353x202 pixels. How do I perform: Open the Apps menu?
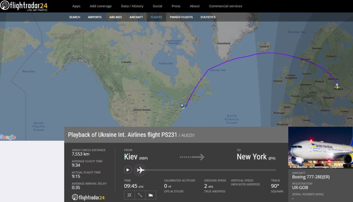point(76,6)
